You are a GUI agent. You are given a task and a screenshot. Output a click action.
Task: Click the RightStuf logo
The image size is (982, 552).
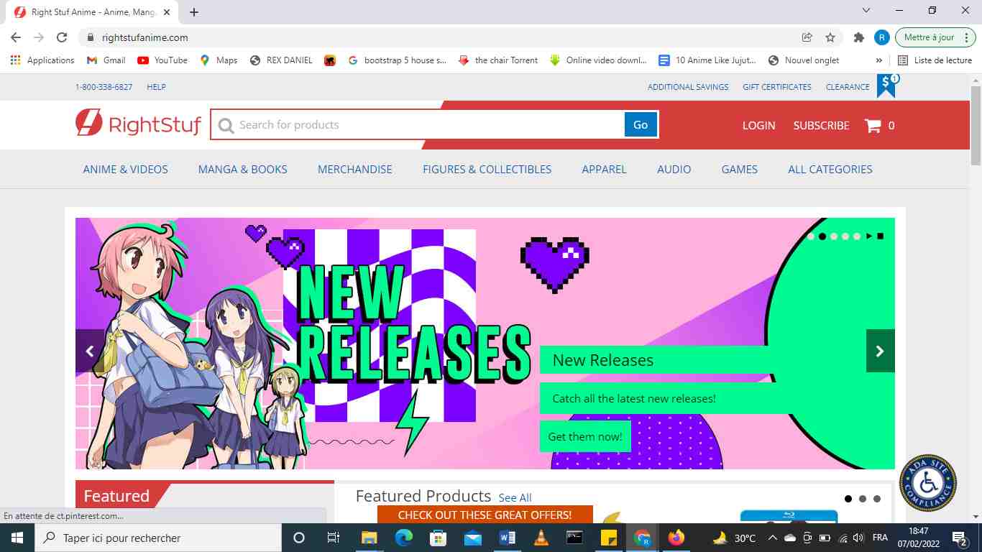(138, 123)
